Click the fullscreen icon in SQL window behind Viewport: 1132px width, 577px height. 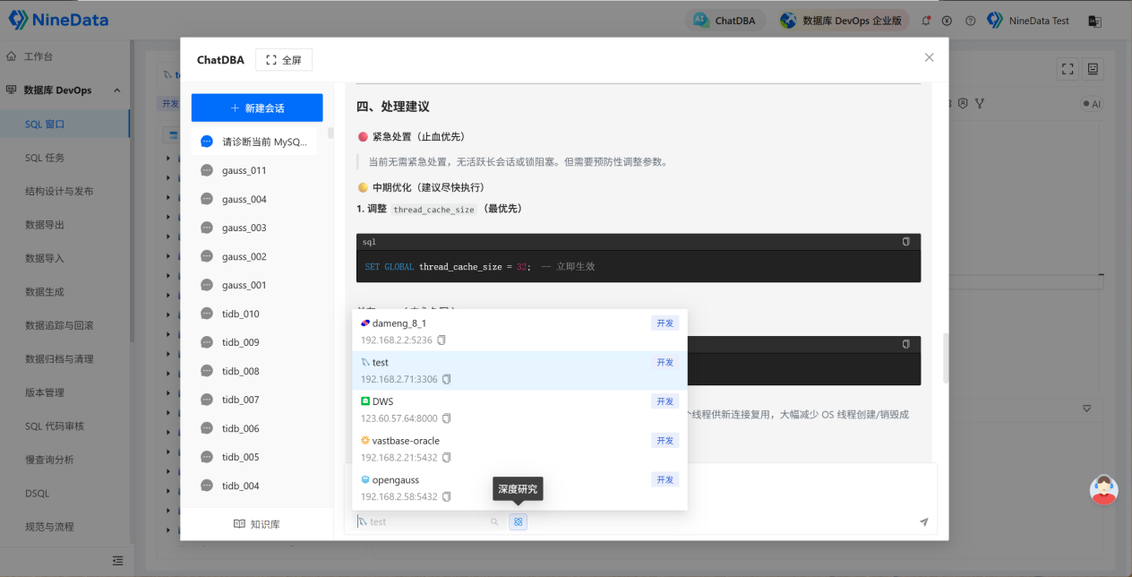(x=1067, y=68)
